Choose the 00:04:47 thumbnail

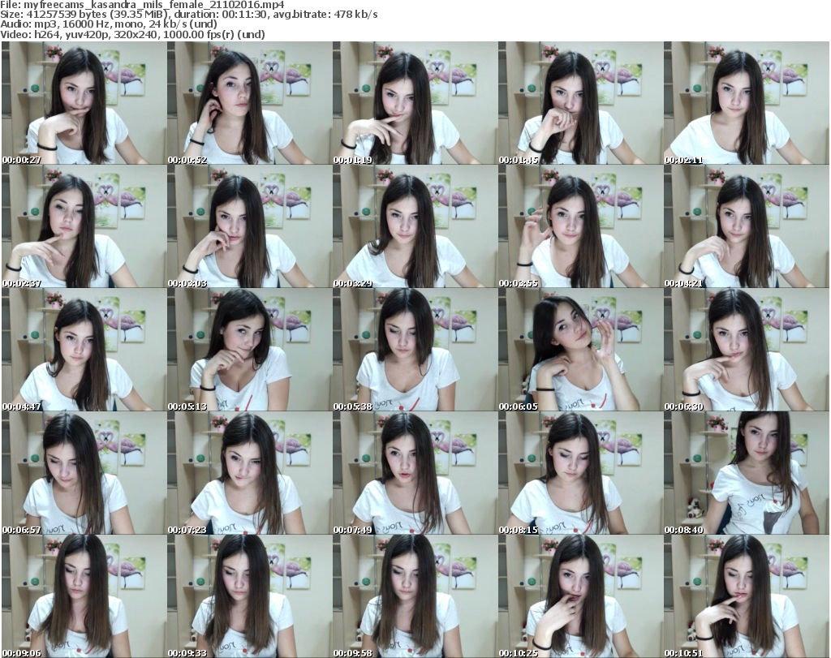point(84,350)
